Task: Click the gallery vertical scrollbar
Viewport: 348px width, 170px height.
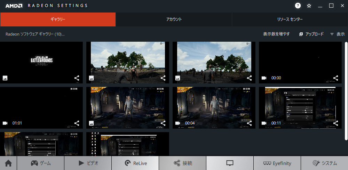Action: [346, 91]
